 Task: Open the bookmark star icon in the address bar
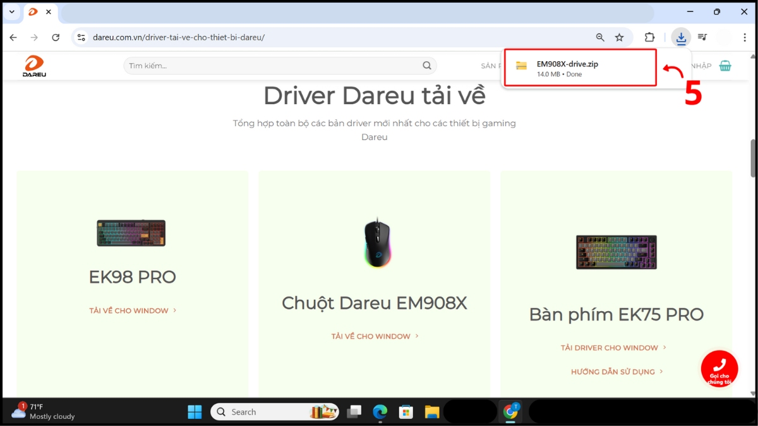click(x=620, y=37)
